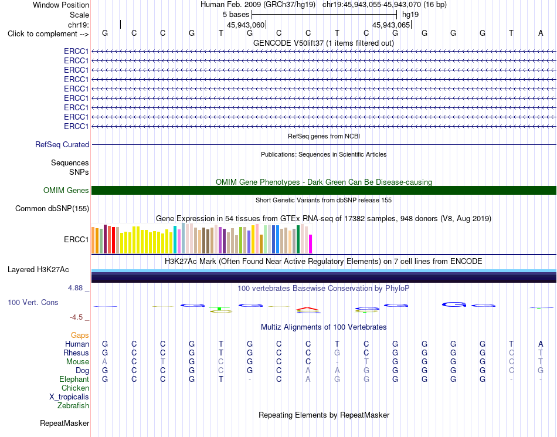557x437 pixels.
Task: Click the -4.5 PhyloP scale value
Action: [76, 317]
